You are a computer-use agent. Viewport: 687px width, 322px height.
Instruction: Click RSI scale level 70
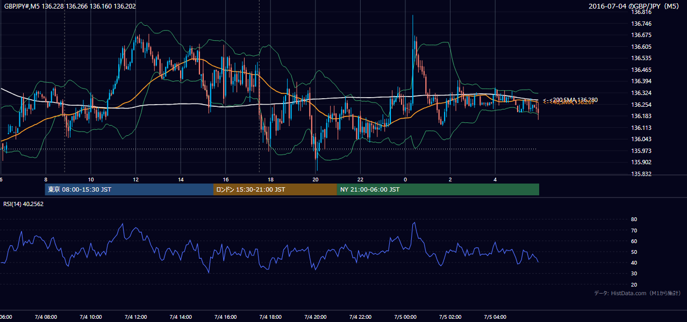click(634, 230)
